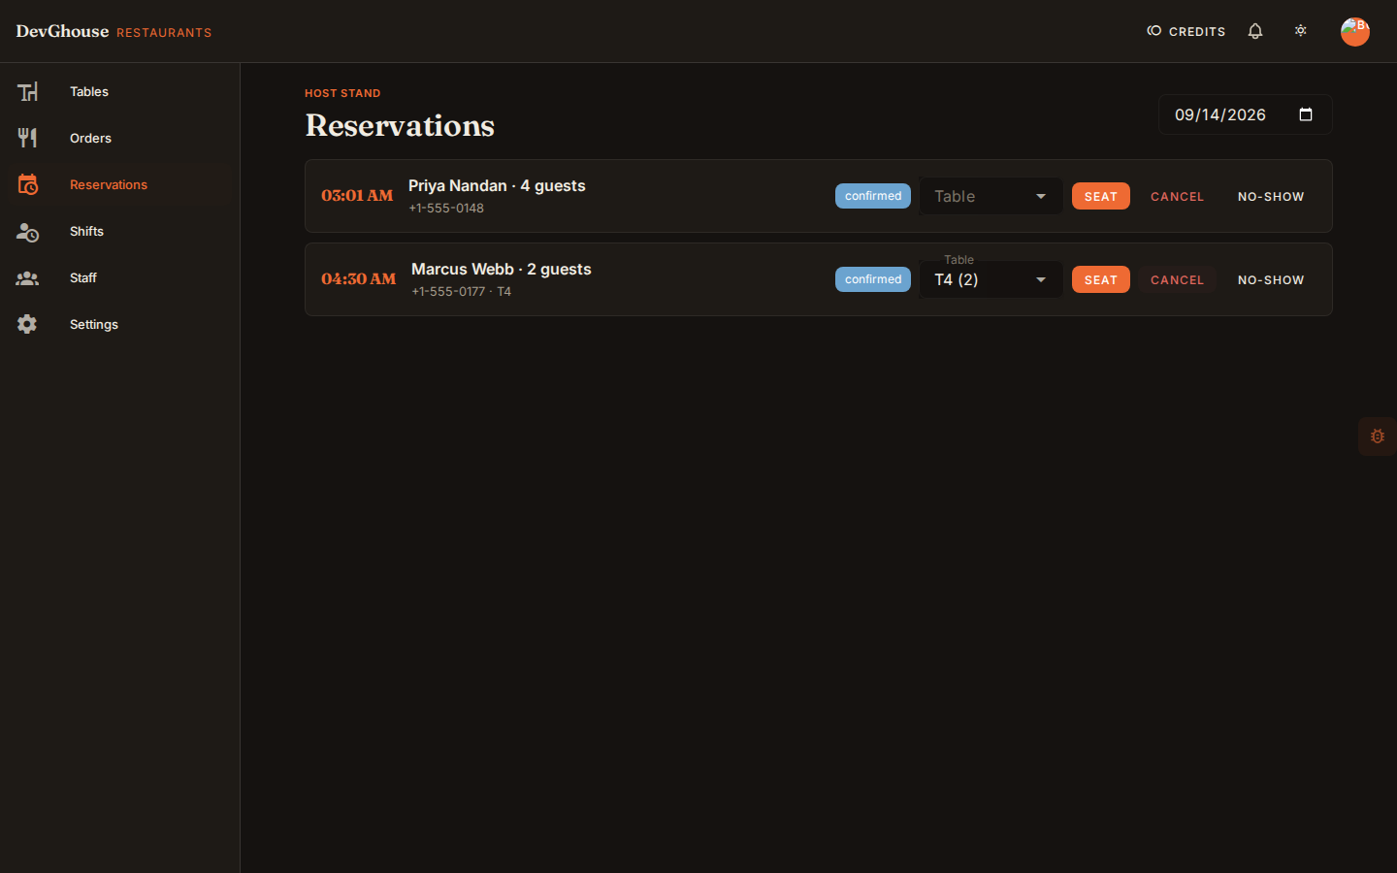This screenshot has height=873, width=1397.
Task: Open the notifications bell
Action: [x=1255, y=31]
